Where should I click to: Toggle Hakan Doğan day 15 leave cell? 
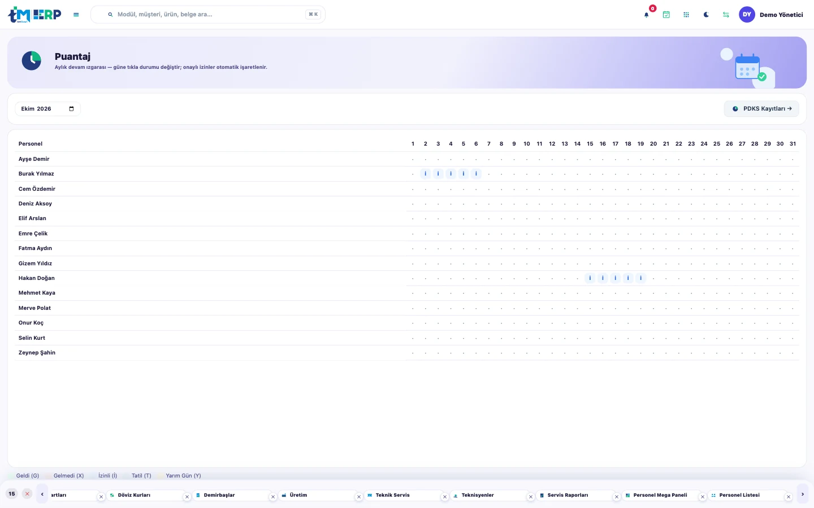coord(590,278)
